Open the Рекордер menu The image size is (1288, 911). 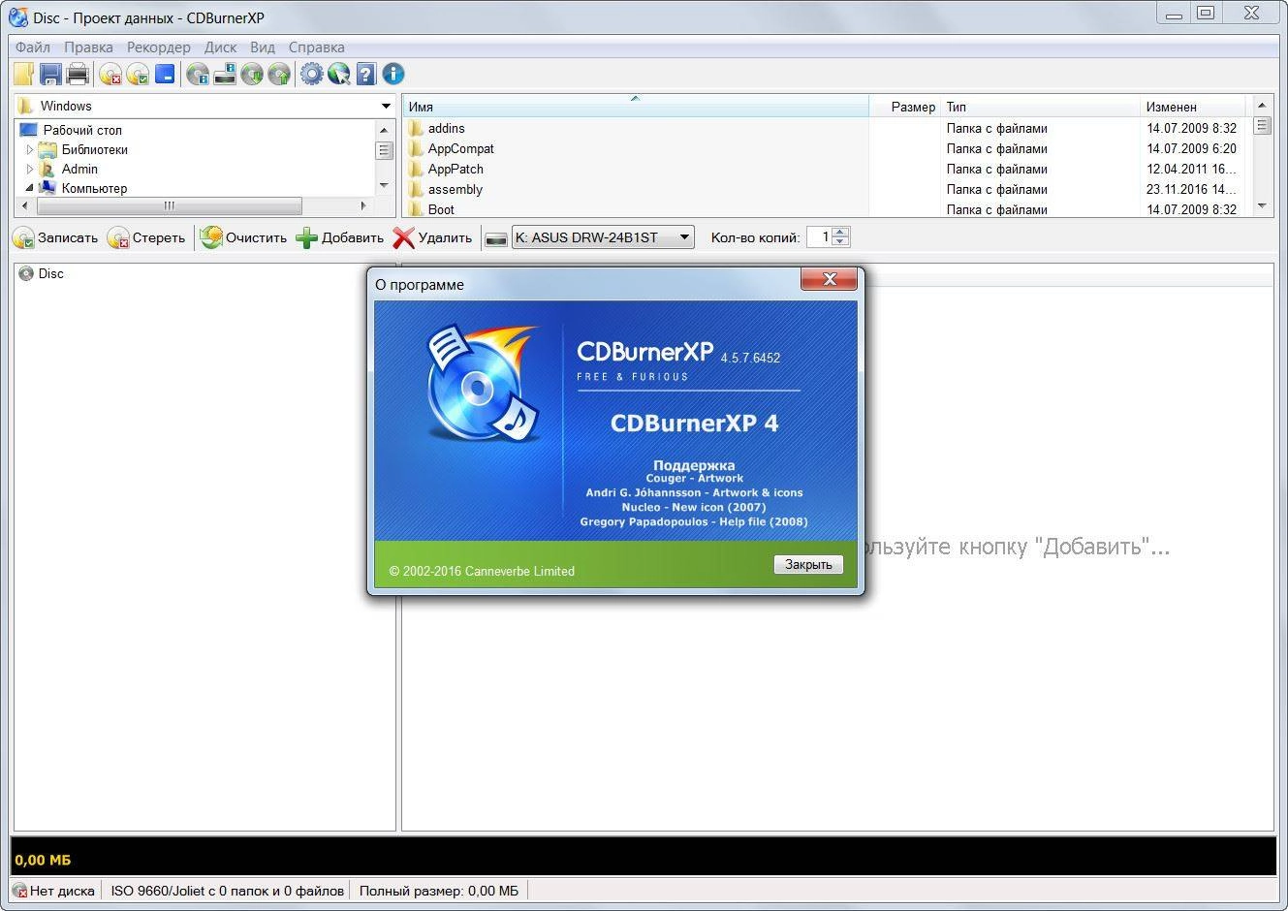point(159,47)
